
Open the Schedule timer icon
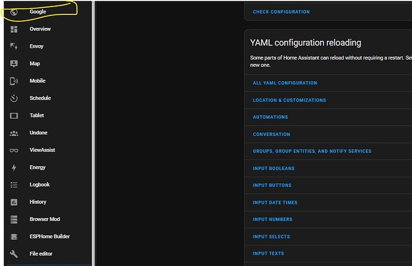pyautogui.click(x=14, y=98)
